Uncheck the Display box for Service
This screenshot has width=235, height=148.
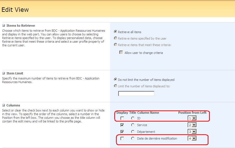click(x=122, y=125)
